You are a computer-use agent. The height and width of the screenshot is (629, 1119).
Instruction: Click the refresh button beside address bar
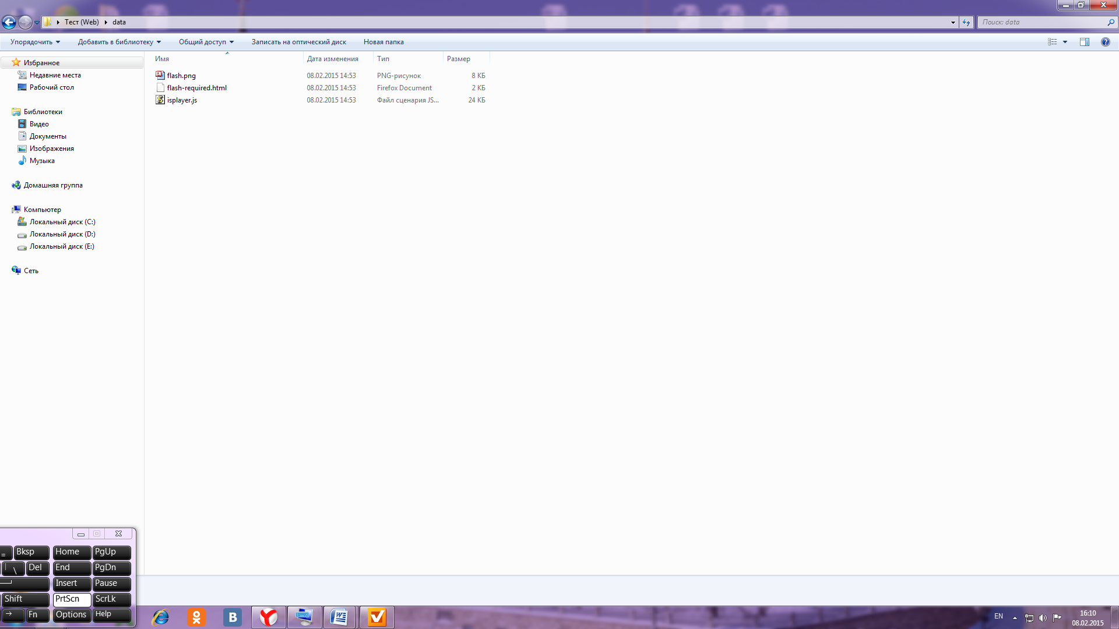(966, 22)
